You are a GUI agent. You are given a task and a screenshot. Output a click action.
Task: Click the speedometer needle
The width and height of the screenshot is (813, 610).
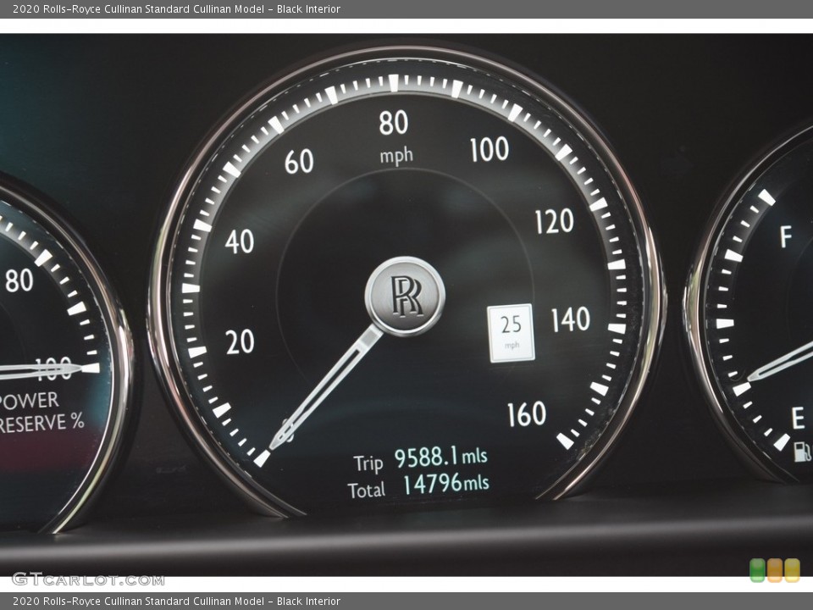click(x=325, y=387)
